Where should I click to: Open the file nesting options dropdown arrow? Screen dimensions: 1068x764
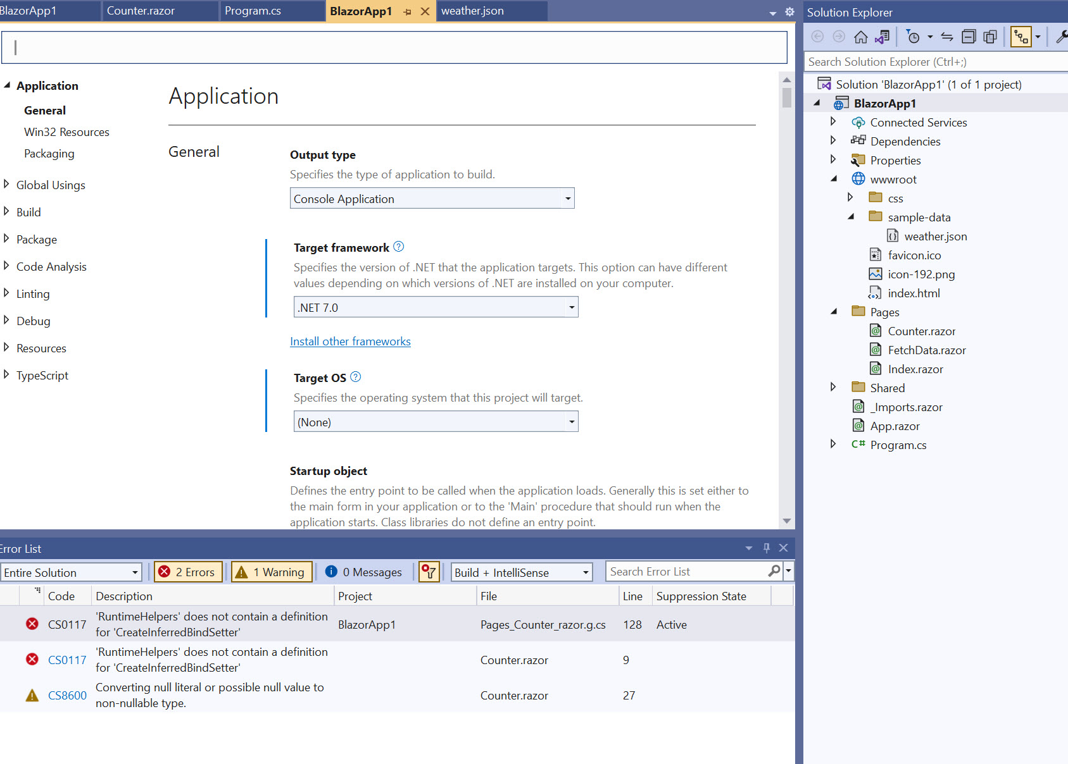pyautogui.click(x=1038, y=37)
